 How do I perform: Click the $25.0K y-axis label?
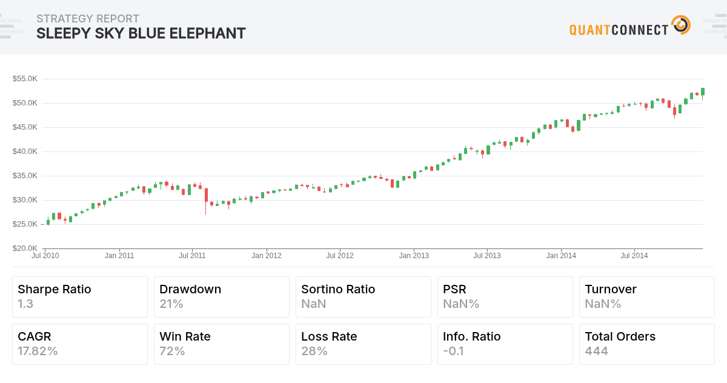click(x=25, y=224)
